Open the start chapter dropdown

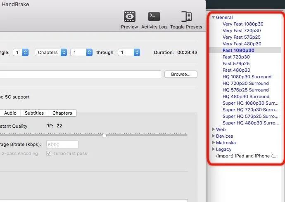click(81, 52)
